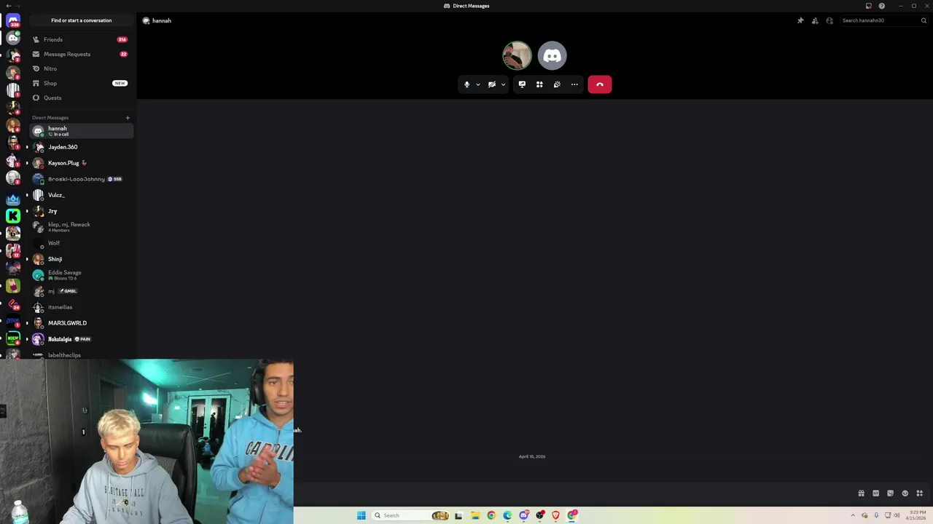This screenshot has height=524, width=933.
Task: Open Brave browser from the taskbar
Action: click(x=556, y=515)
